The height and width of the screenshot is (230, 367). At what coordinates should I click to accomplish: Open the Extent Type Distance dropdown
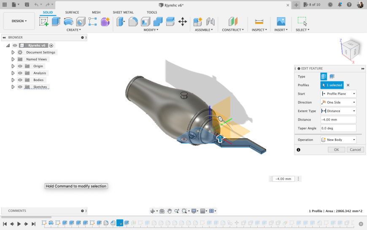click(338, 111)
